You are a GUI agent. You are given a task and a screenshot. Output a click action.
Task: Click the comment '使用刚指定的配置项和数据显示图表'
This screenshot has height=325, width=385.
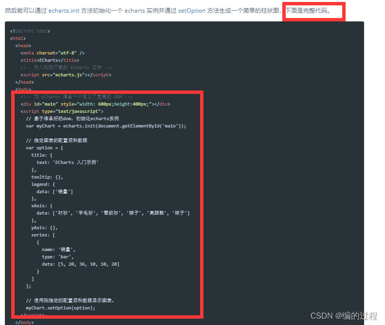click(x=70, y=301)
